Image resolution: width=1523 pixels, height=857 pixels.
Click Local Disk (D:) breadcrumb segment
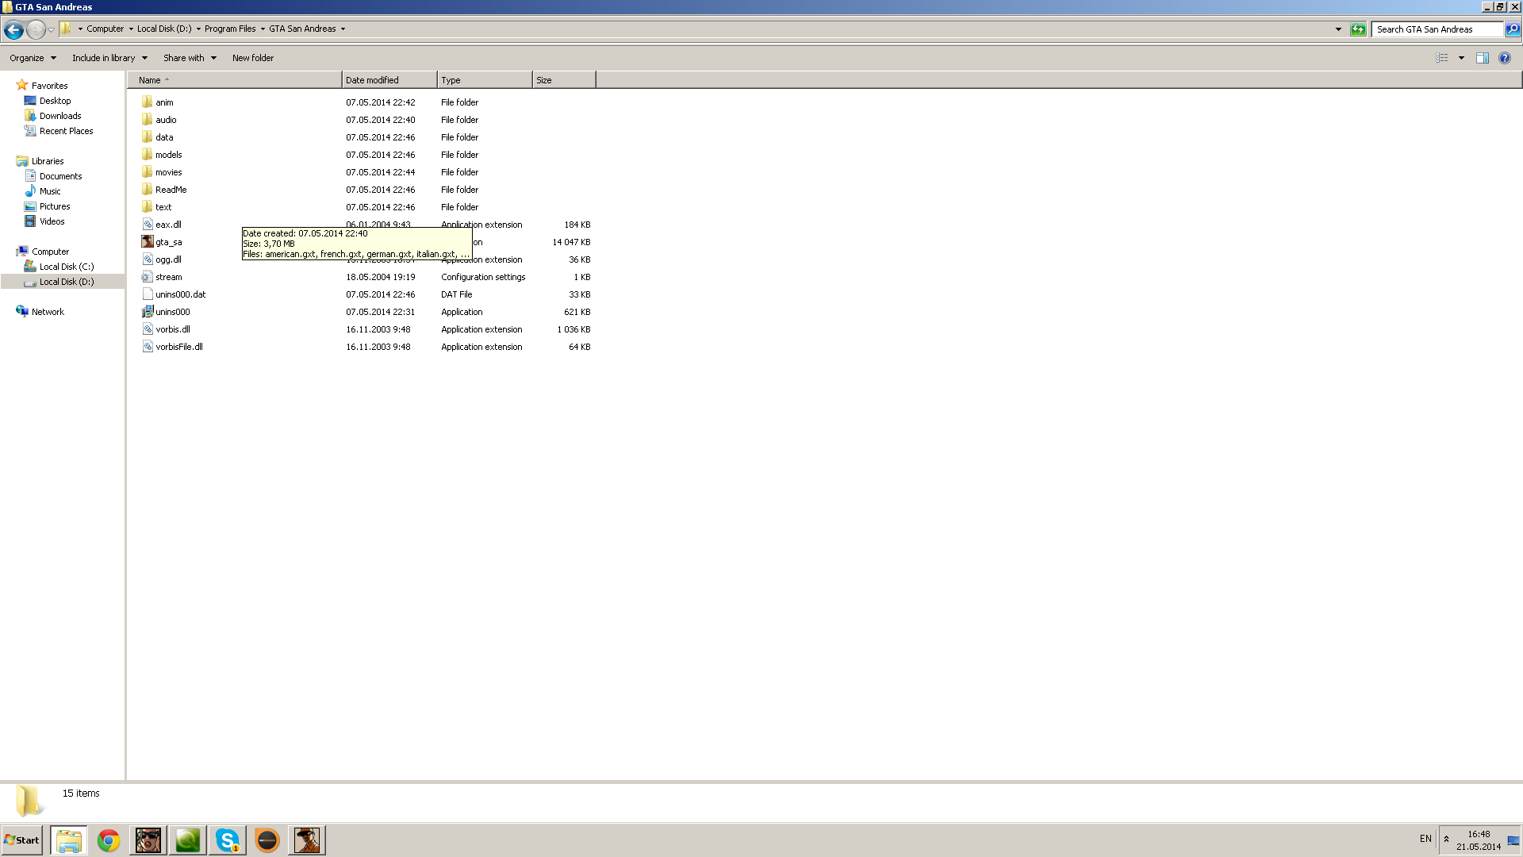click(x=164, y=29)
